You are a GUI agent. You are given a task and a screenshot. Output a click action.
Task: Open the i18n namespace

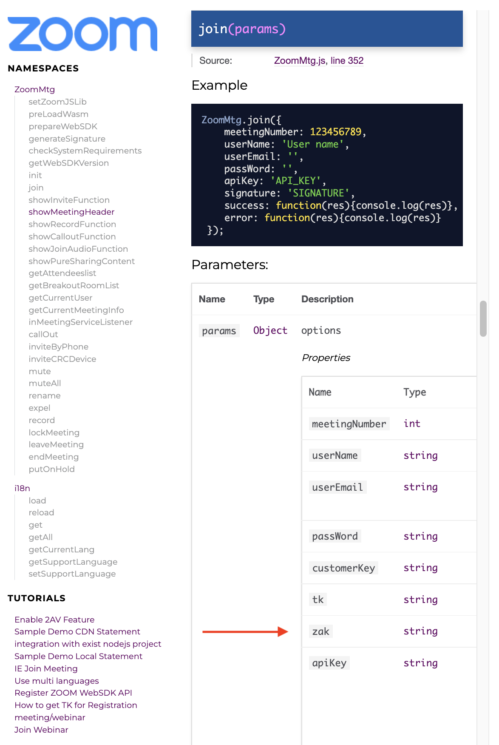pos(22,488)
